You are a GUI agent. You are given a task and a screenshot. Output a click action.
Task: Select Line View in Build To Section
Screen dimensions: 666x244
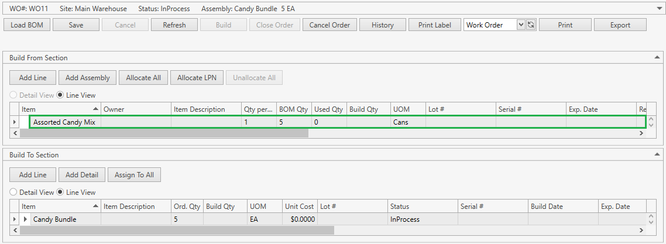click(60, 193)
